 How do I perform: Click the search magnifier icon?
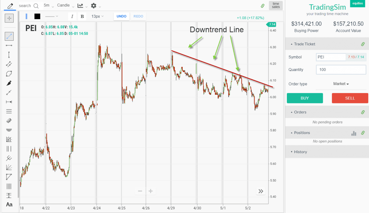[35, 5]
